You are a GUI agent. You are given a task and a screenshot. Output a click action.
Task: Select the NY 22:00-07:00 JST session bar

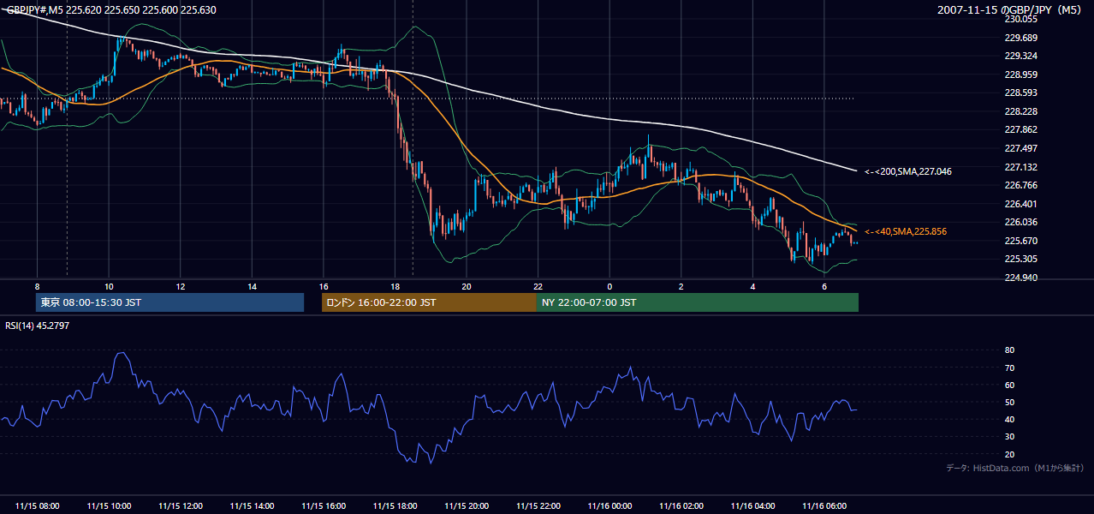pos(698,302)
